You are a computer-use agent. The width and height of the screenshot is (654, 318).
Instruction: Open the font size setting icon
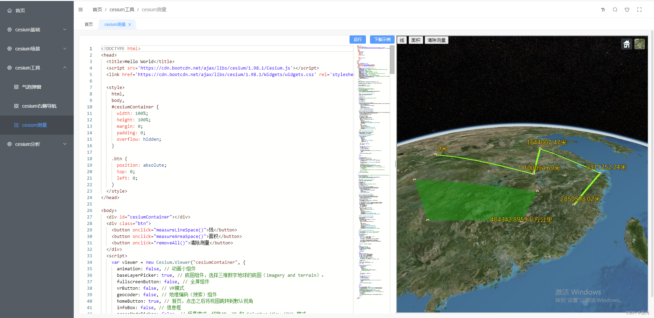(x=603, y=10)
